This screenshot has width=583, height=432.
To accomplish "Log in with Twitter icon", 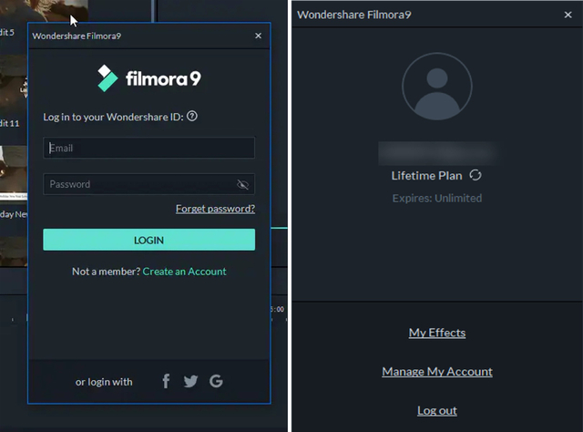I will pyautogui.click(x=190, y=381).
